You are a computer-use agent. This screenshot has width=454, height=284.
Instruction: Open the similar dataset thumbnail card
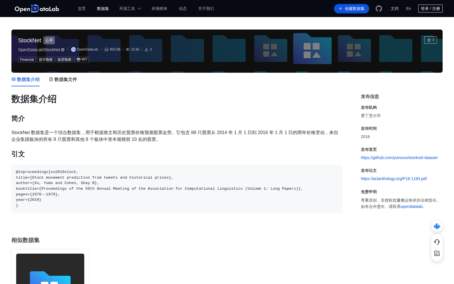tap(50, 266)
